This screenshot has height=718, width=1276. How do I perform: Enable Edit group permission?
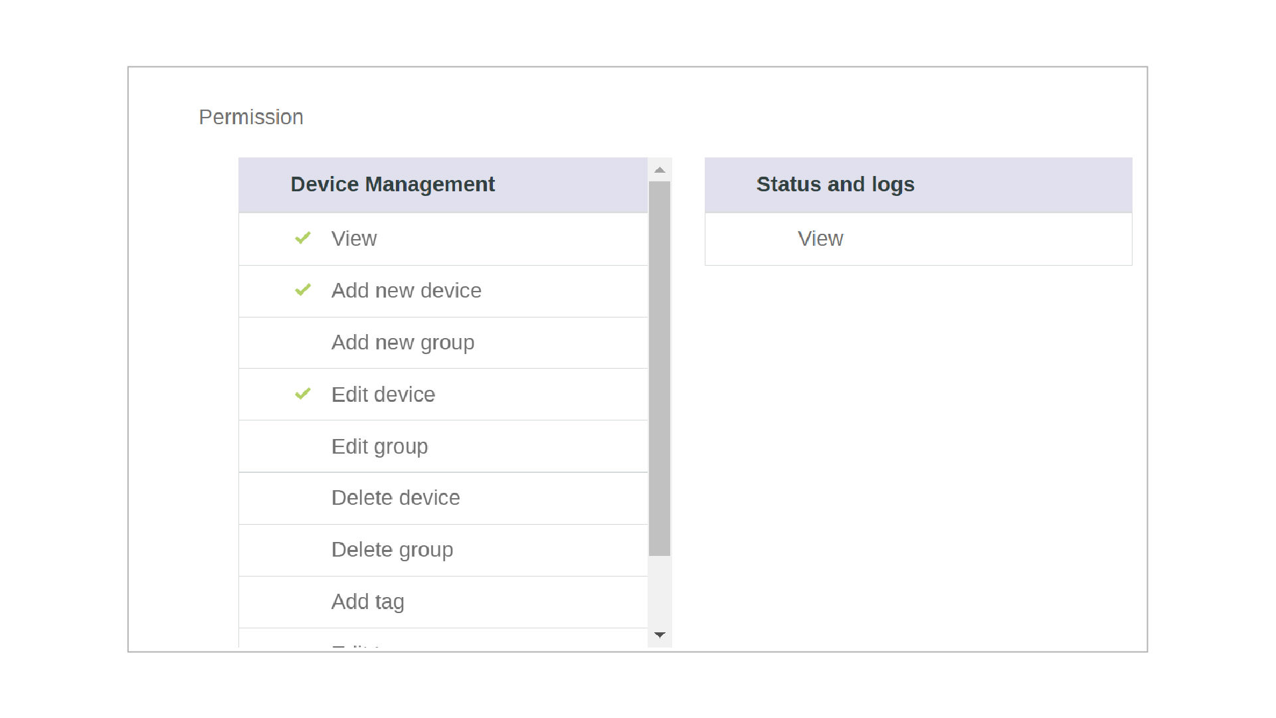379,446
